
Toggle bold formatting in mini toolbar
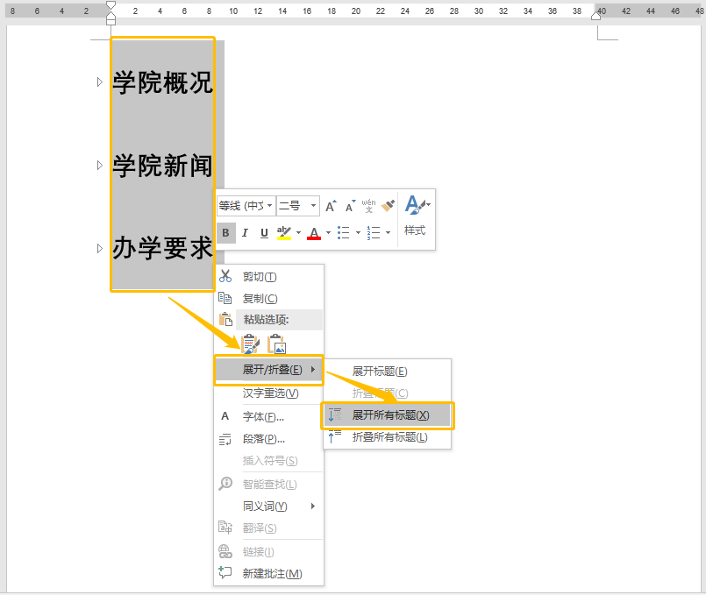pyautogui.click(x=225, y=232)
